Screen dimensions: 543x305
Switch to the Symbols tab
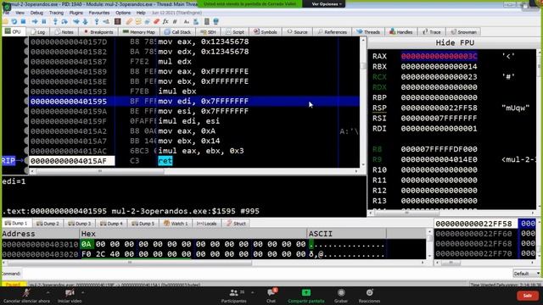point(266,32)
